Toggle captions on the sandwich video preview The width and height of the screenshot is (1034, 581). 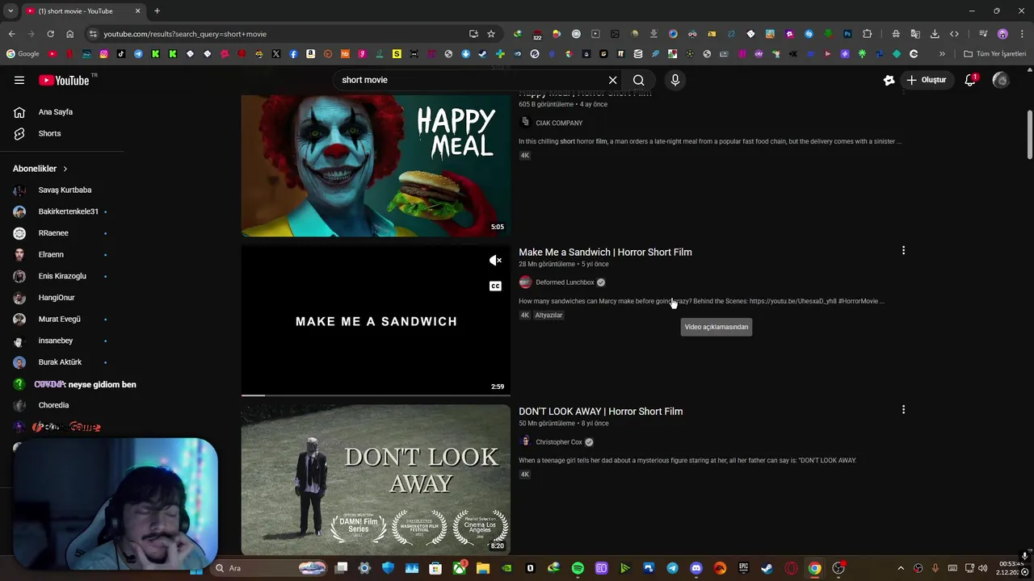coord(495,286)
